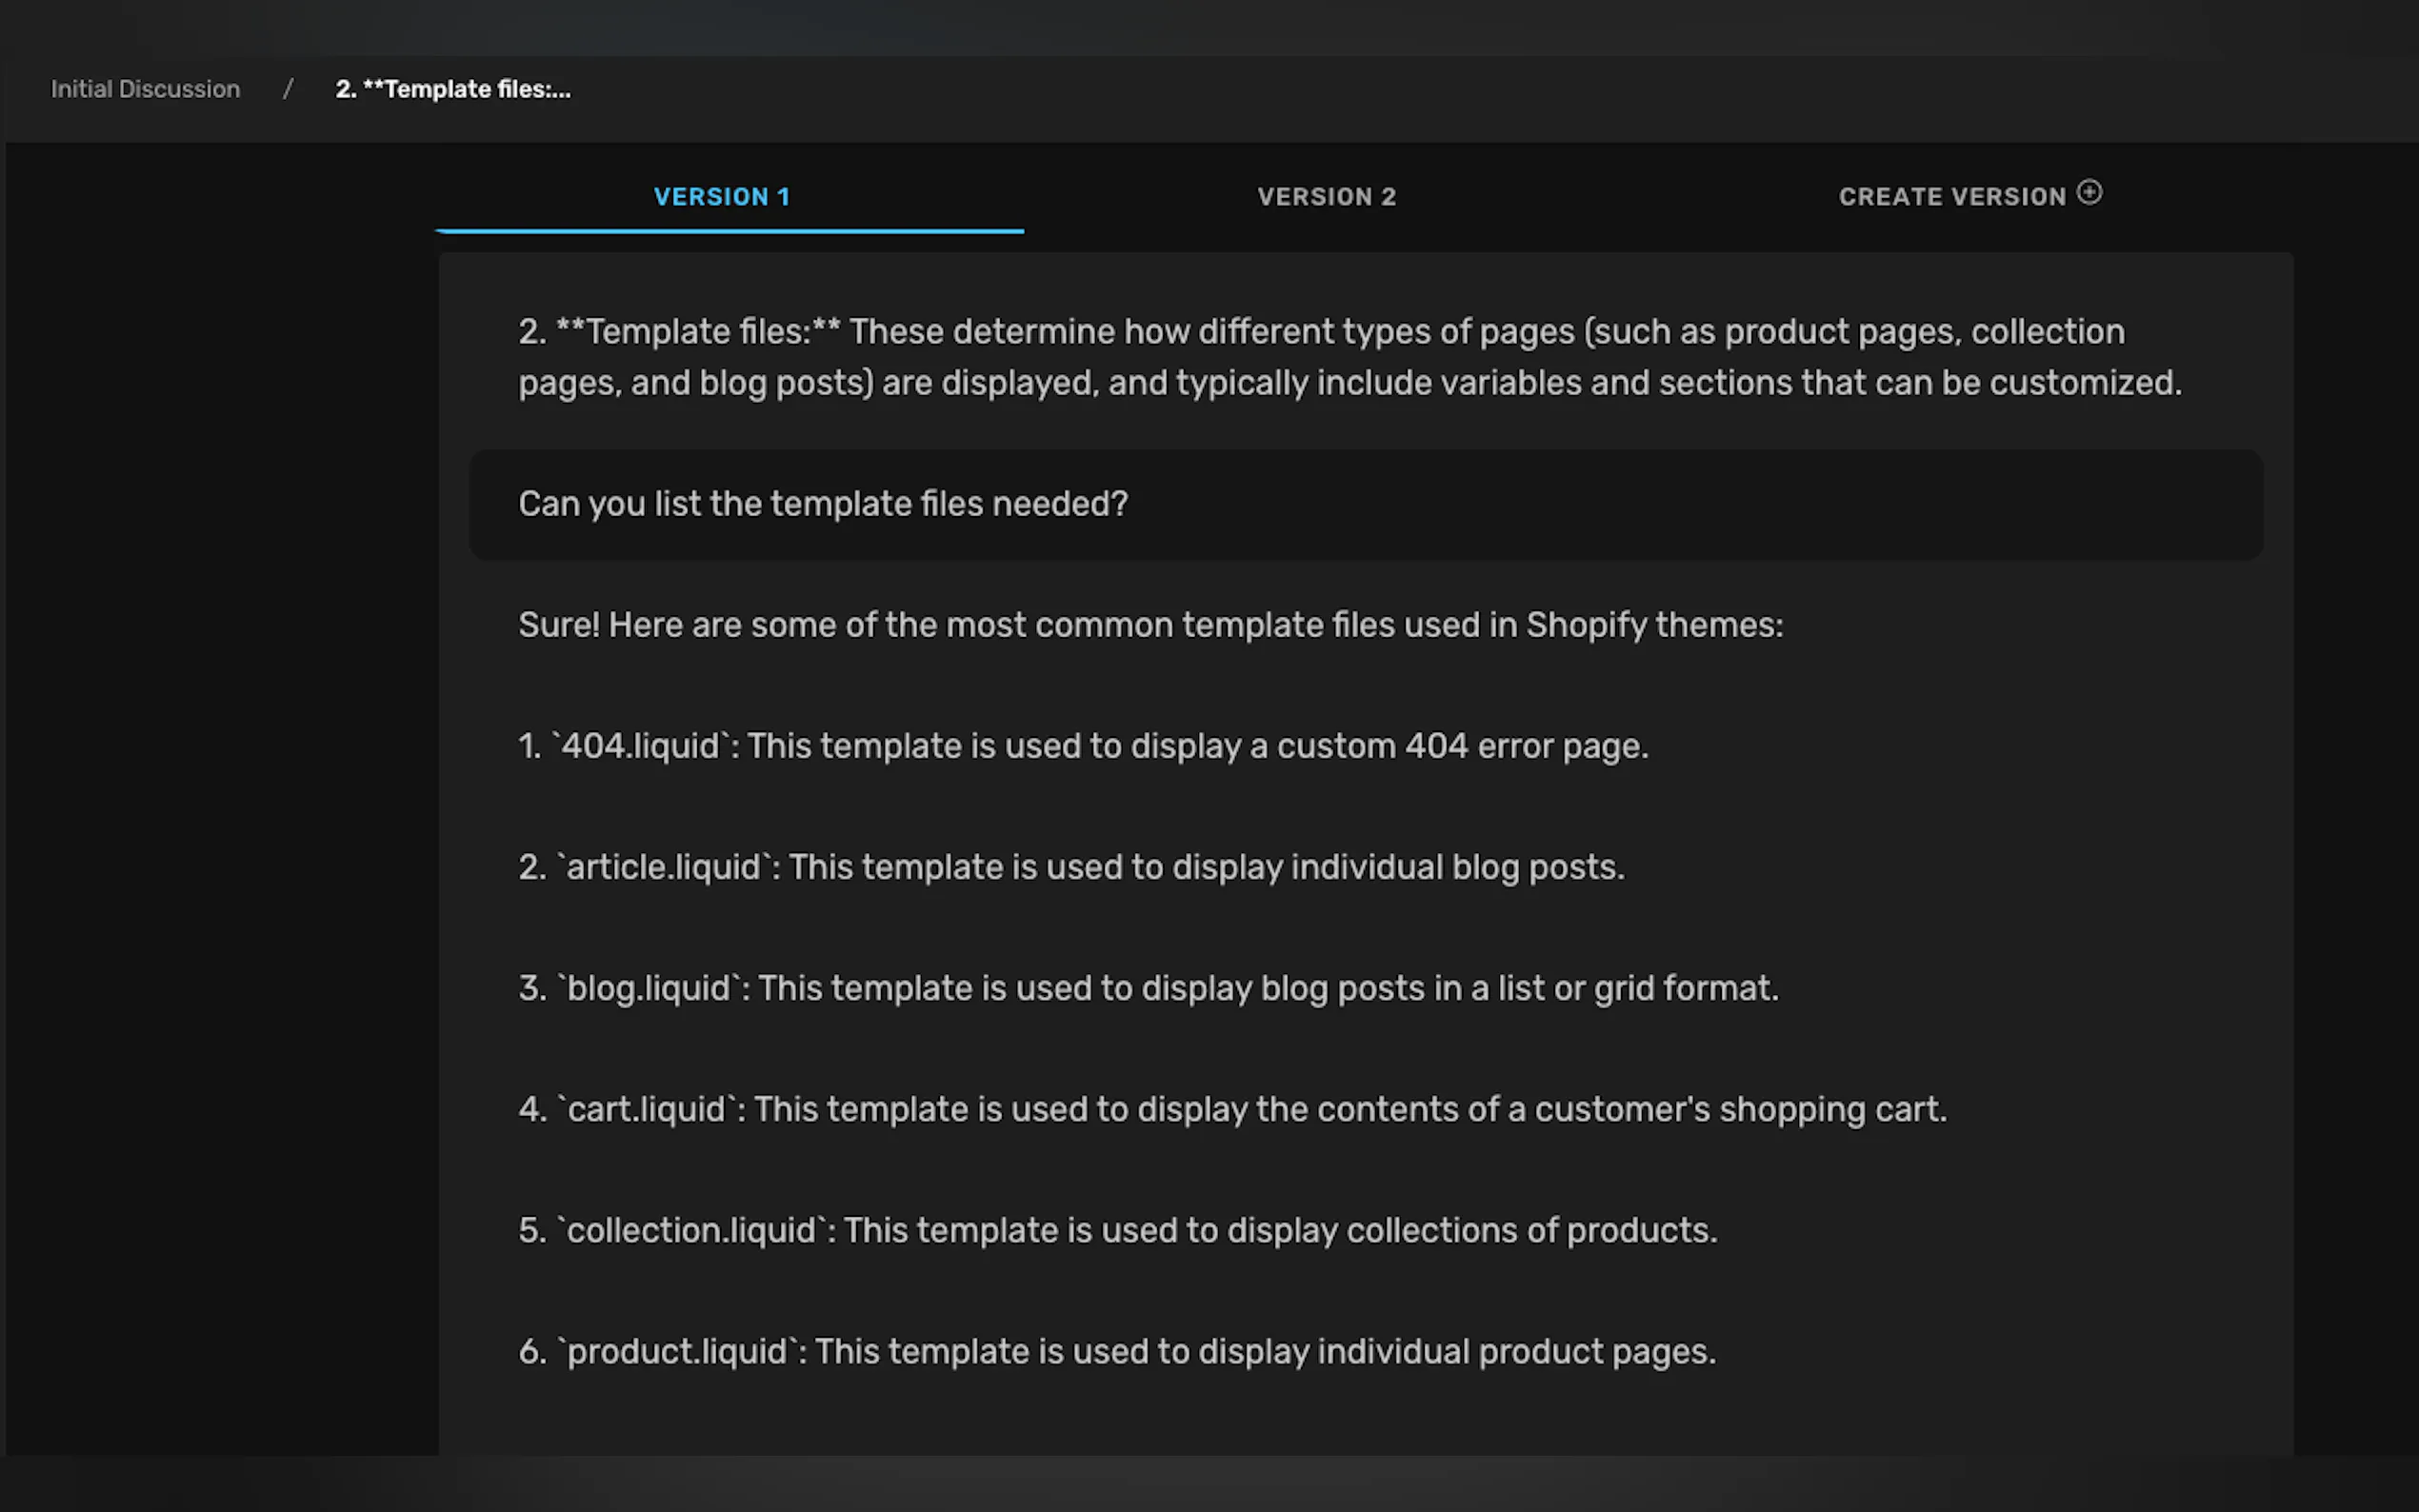Click the breadcrumb slash separator

tap(288, 89)
